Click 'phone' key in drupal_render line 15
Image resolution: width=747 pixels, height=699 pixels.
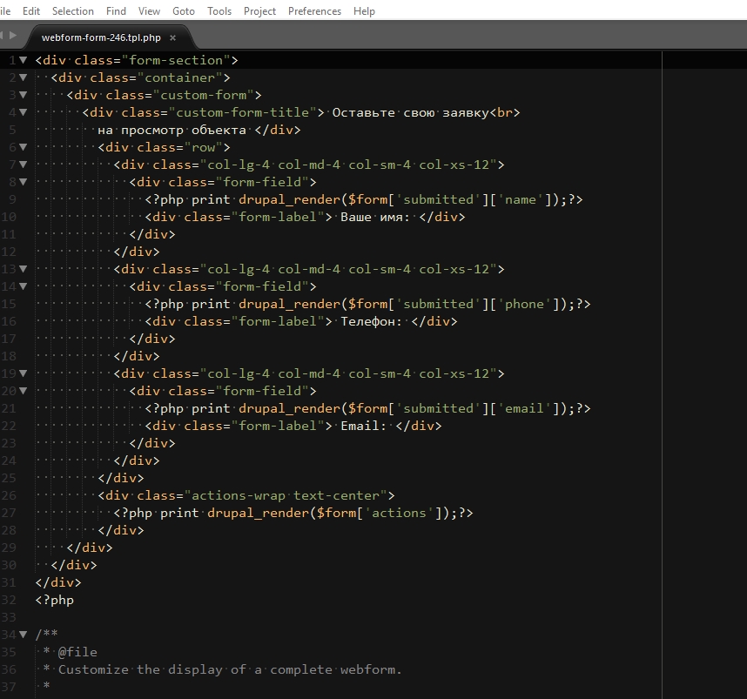pos(524,304)
